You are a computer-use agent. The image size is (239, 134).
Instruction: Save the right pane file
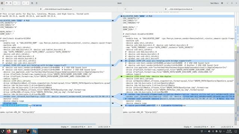coord(125,9)
